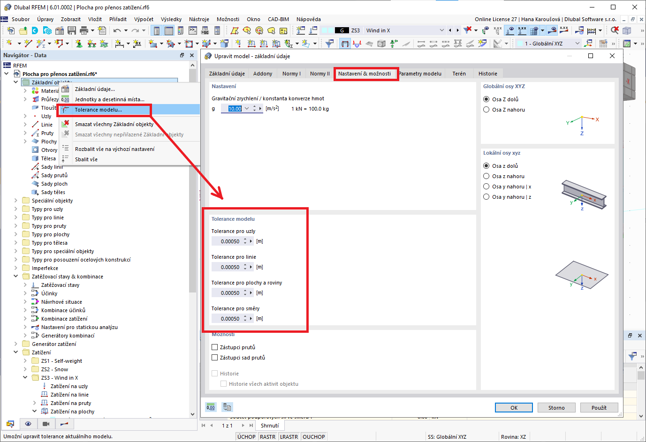Select local axis Osa z dolů
This screenshot has height=442, width=646.
(x=486, y=166)
